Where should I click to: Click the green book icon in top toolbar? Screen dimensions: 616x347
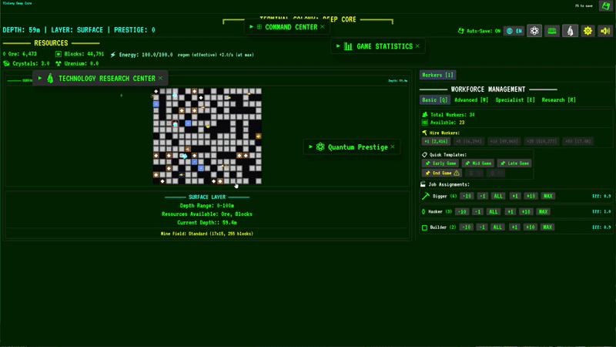(552, 31)
